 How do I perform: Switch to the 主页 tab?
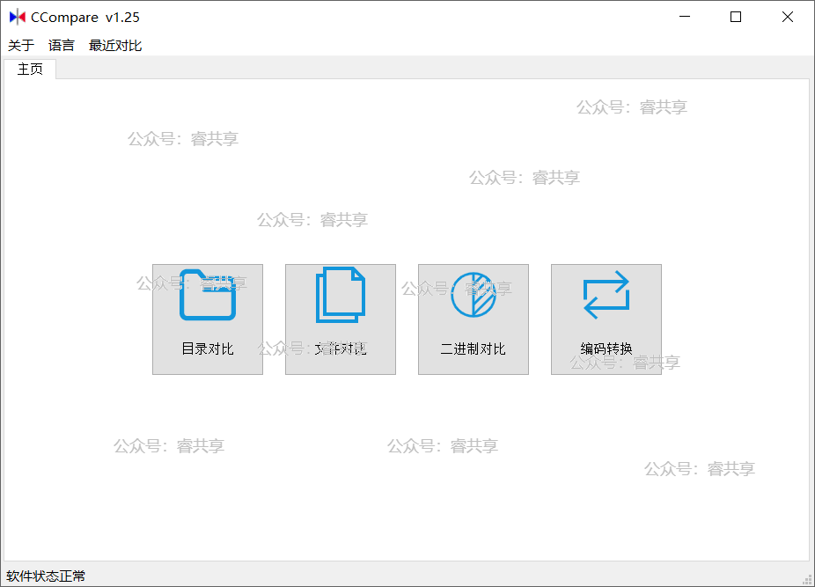pyautogui.click(x=30, y=70)
